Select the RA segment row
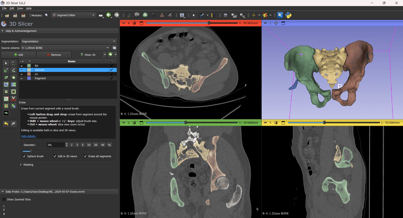The image size is (403, 218). [x=68, y=66]
